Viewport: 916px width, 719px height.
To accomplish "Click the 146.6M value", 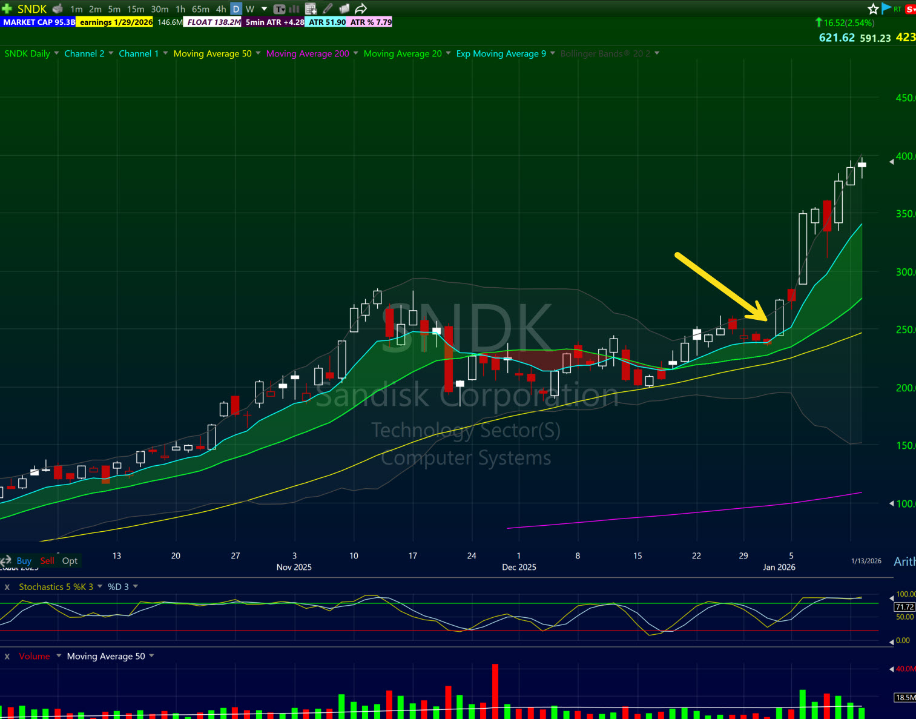I will coord(170,22).
